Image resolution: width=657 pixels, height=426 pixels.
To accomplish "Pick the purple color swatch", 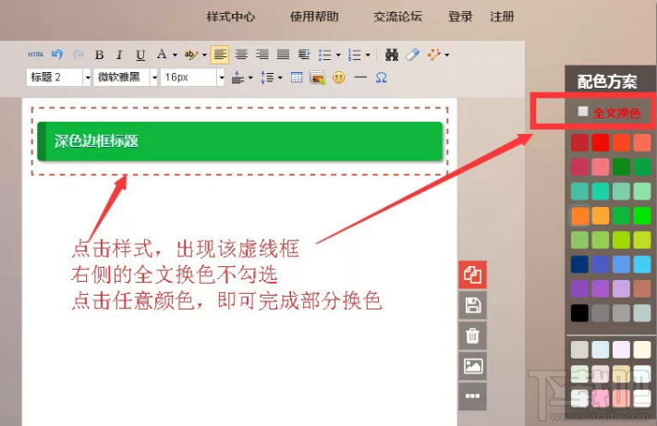I will tap(580, 288).
